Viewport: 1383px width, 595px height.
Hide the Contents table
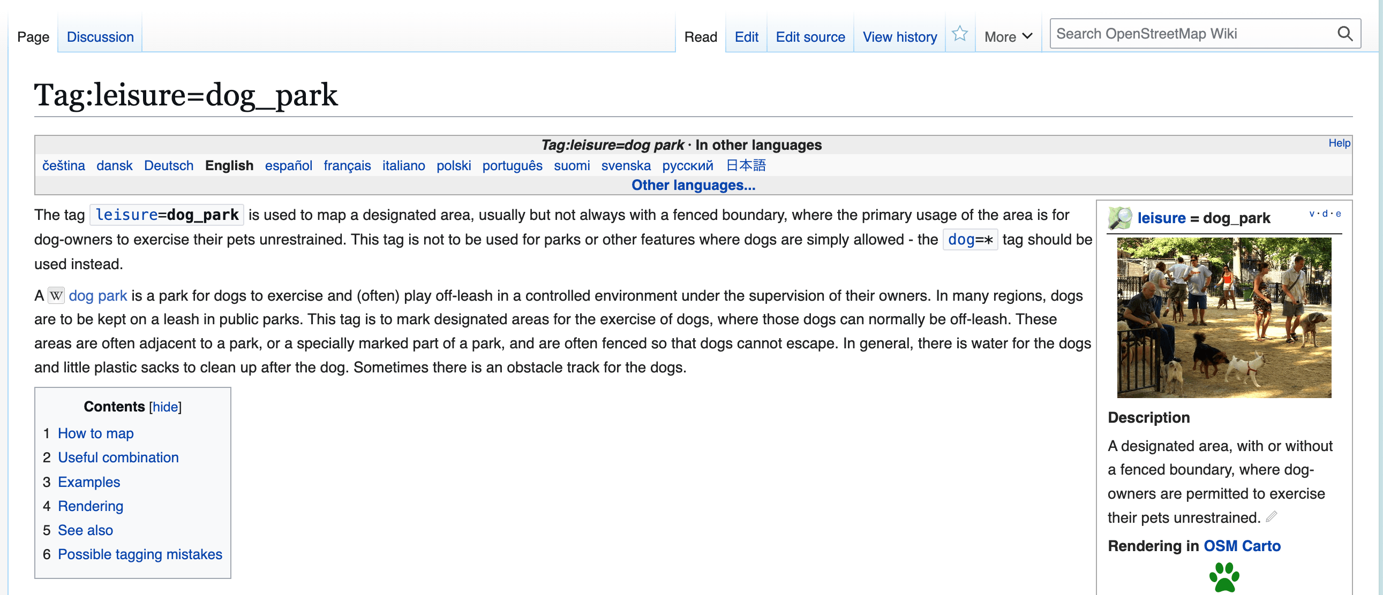click(x=165, y=407)
